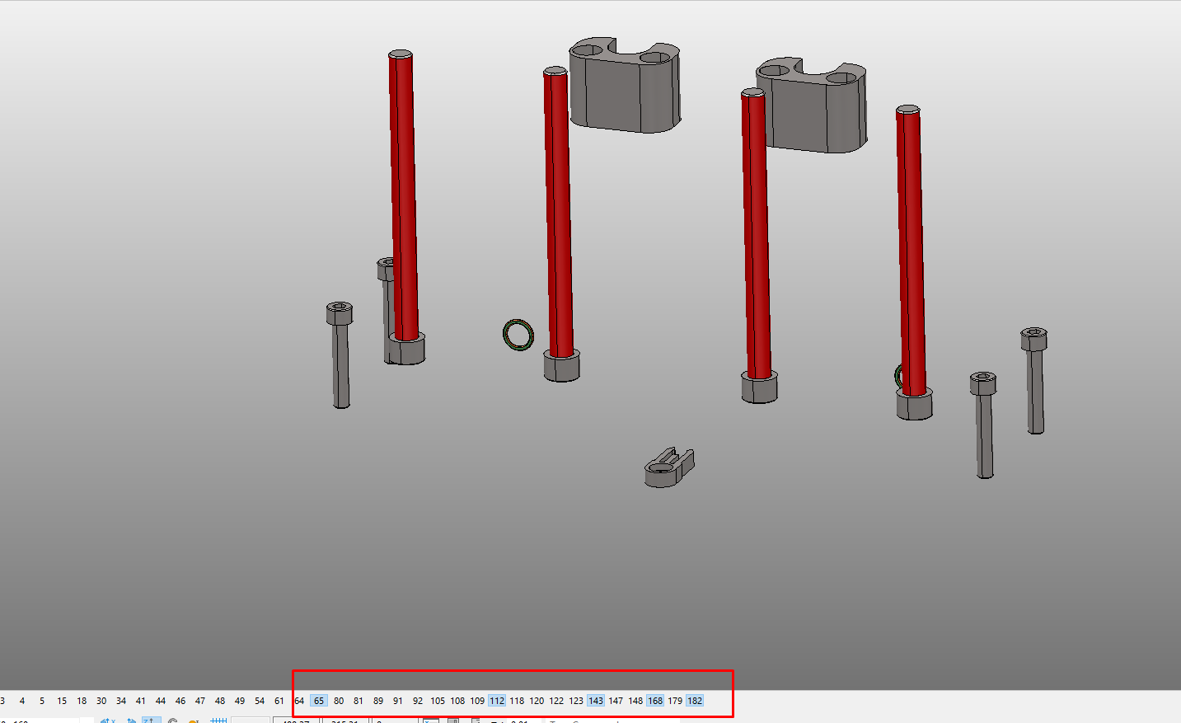This screenshot has width=1181, height=723.
Task: Deselect highlighted number 168
Action: [654, 700]
